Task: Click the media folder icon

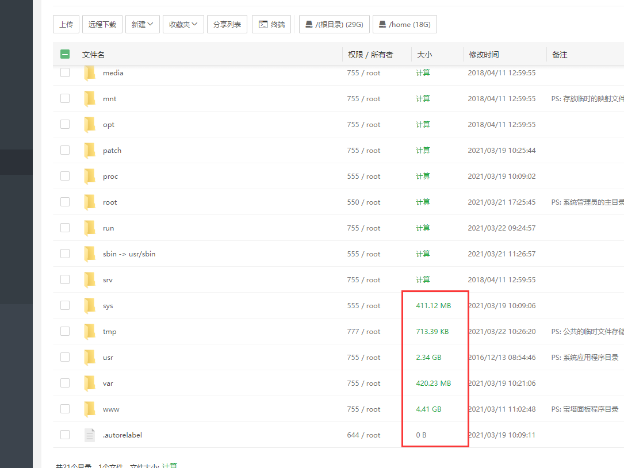Action: tap(90, 73)
